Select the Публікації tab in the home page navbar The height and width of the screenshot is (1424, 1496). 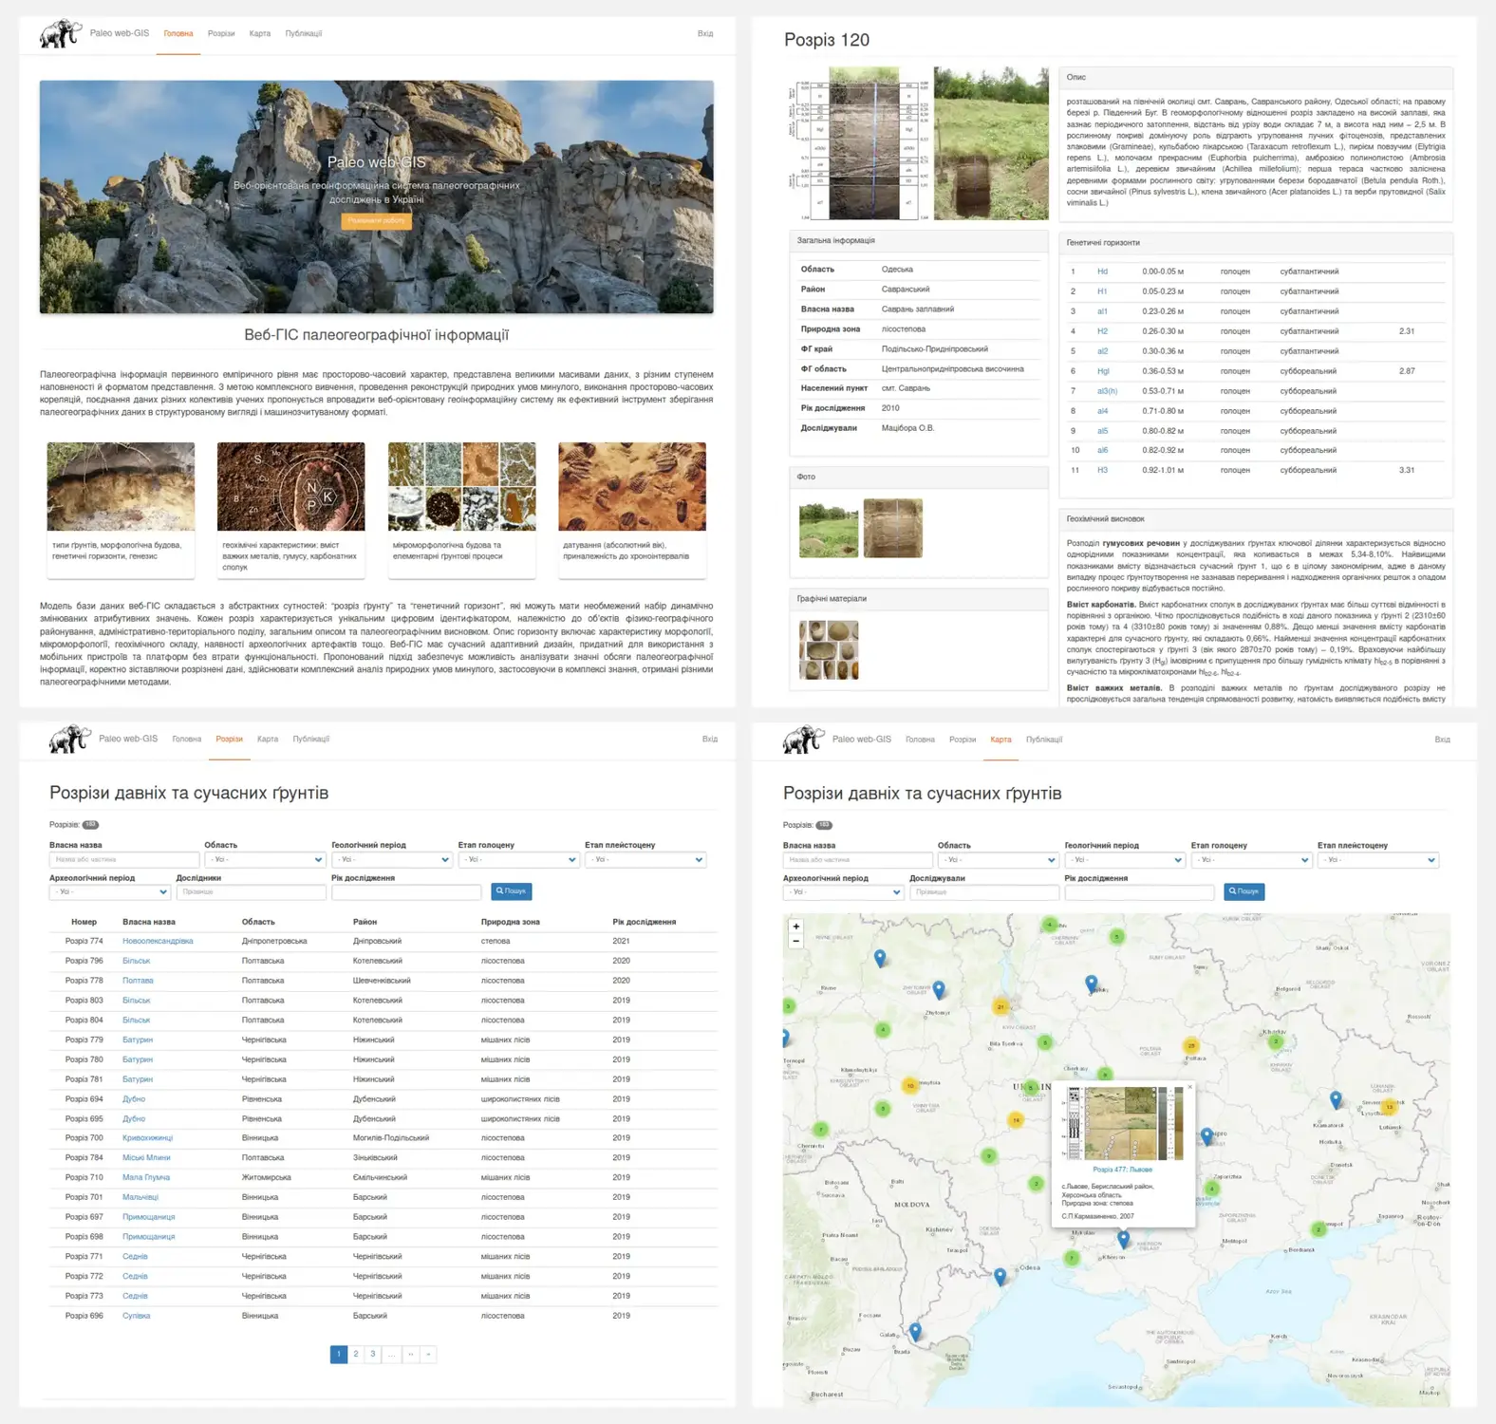[x=304, y=34]
